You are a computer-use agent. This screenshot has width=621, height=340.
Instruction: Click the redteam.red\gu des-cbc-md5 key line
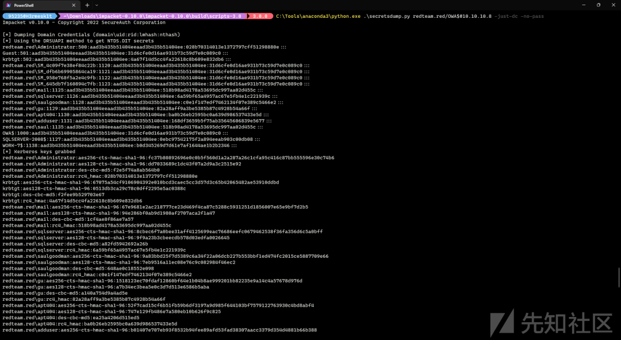point(65,293)
